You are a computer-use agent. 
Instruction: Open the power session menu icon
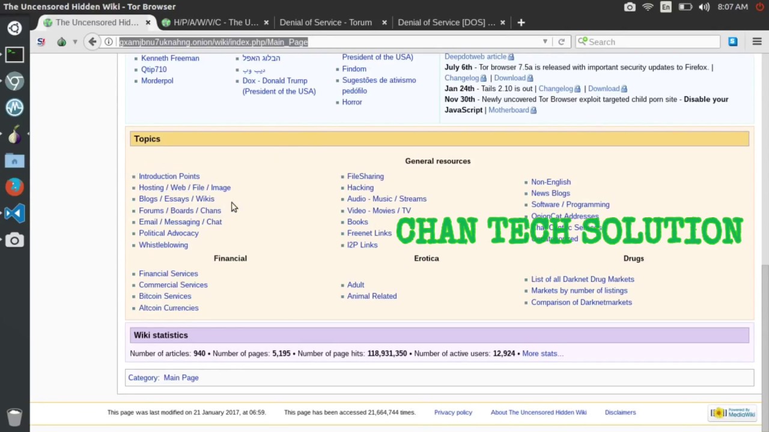[x=760, y=7]
